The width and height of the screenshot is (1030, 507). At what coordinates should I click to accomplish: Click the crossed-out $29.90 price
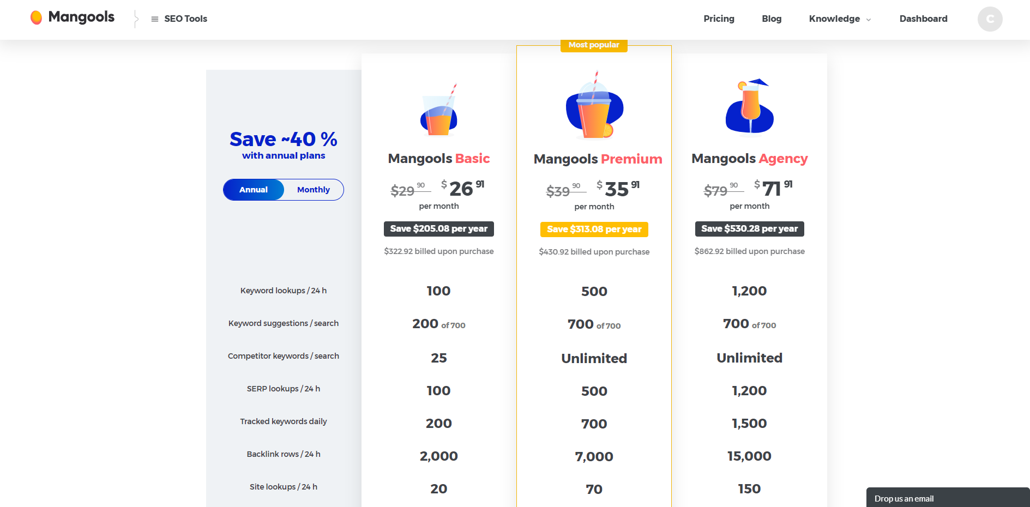pos(410,190)
